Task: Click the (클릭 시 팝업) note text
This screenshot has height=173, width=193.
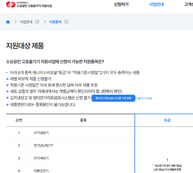Action: pyautogui.click(x=144, y=98)
